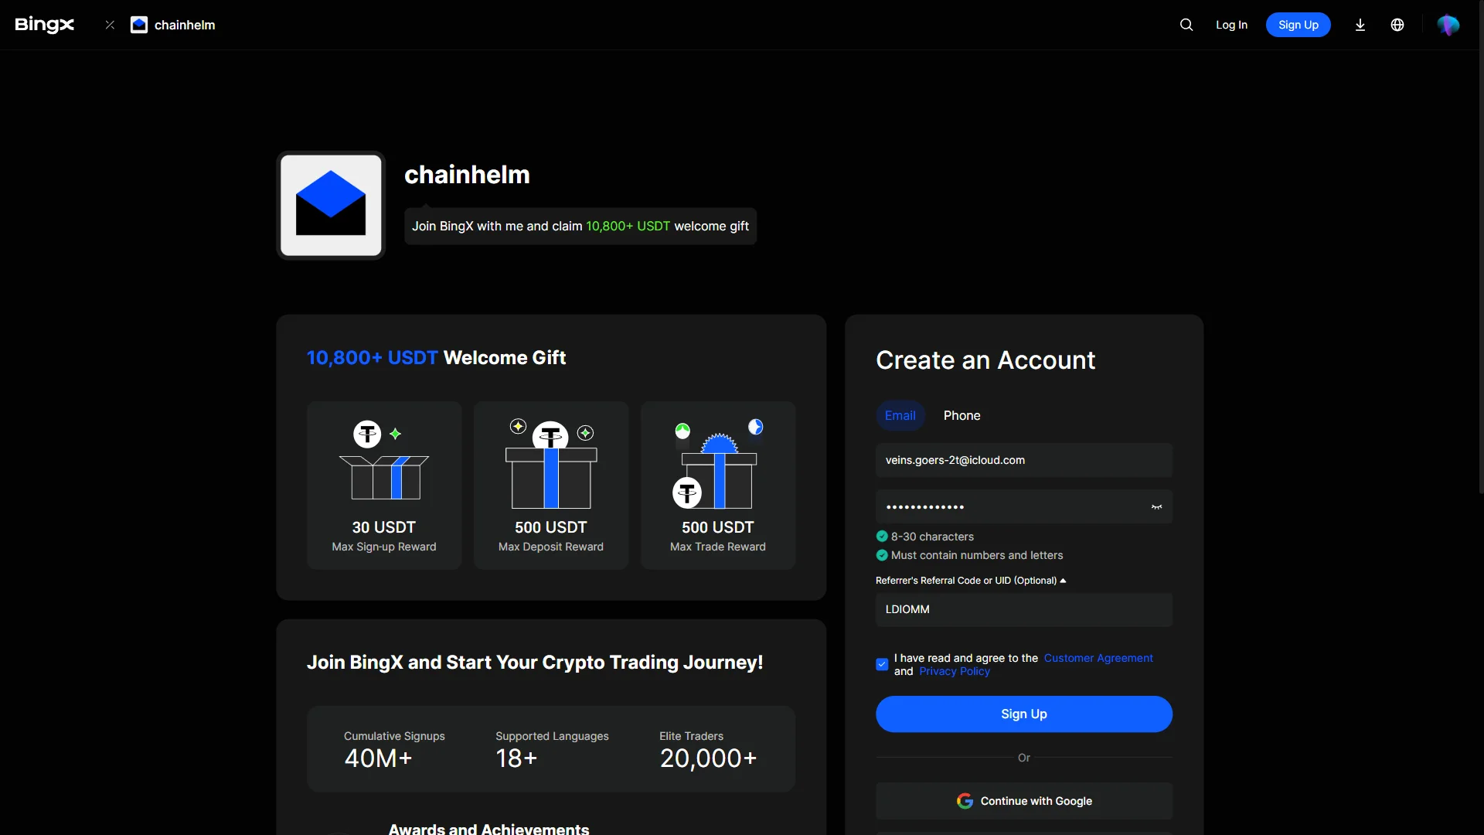Open the language globe icon
Image resolution: width=1484 pixels, height=835 pixels.
click(1397, 25)
